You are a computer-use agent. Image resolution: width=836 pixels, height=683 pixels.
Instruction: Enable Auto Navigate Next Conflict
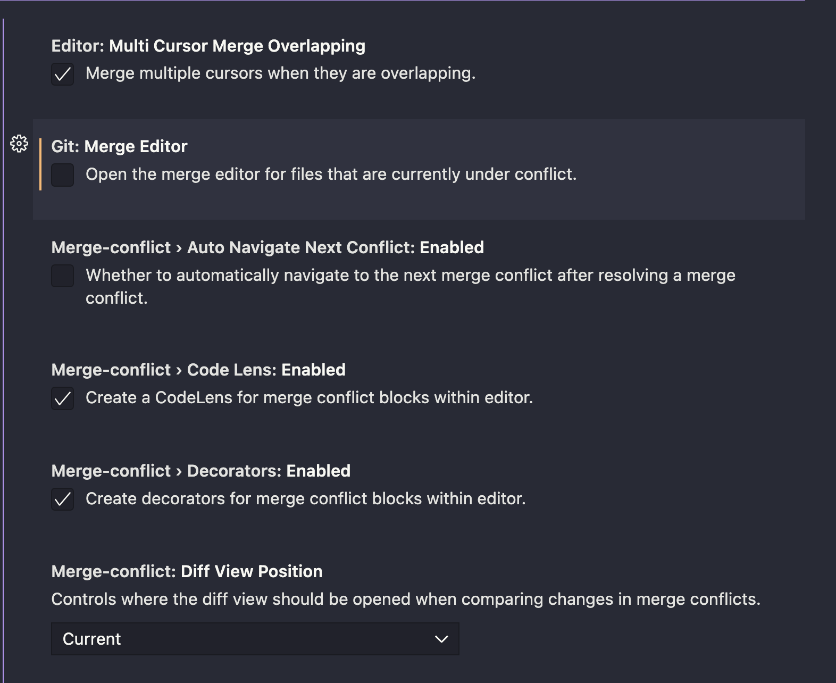click(x=62, y=276)
